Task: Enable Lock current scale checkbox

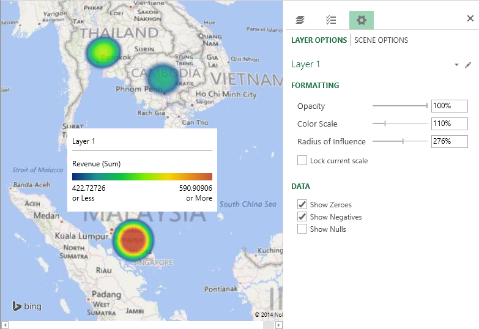Action: (302, 161)
